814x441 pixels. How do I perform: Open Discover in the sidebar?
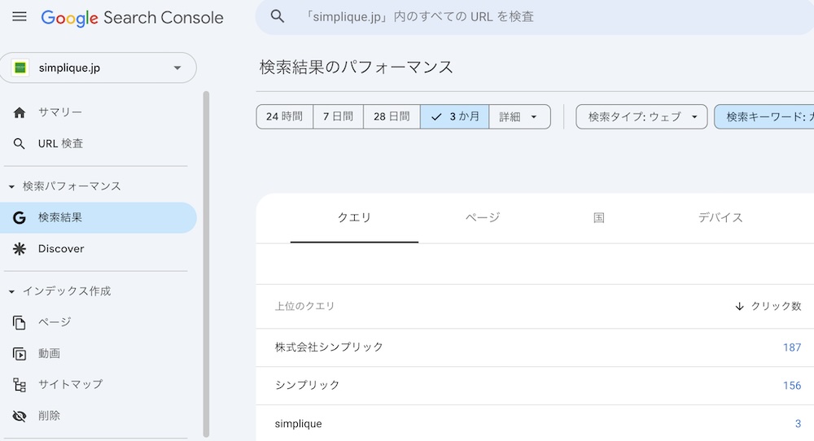click(x=98, y=249)
